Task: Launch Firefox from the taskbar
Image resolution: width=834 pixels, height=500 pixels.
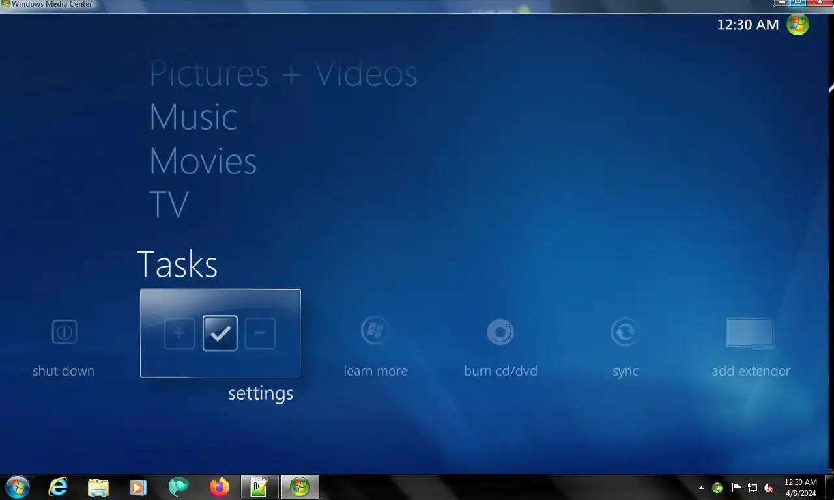Action: 220,487
